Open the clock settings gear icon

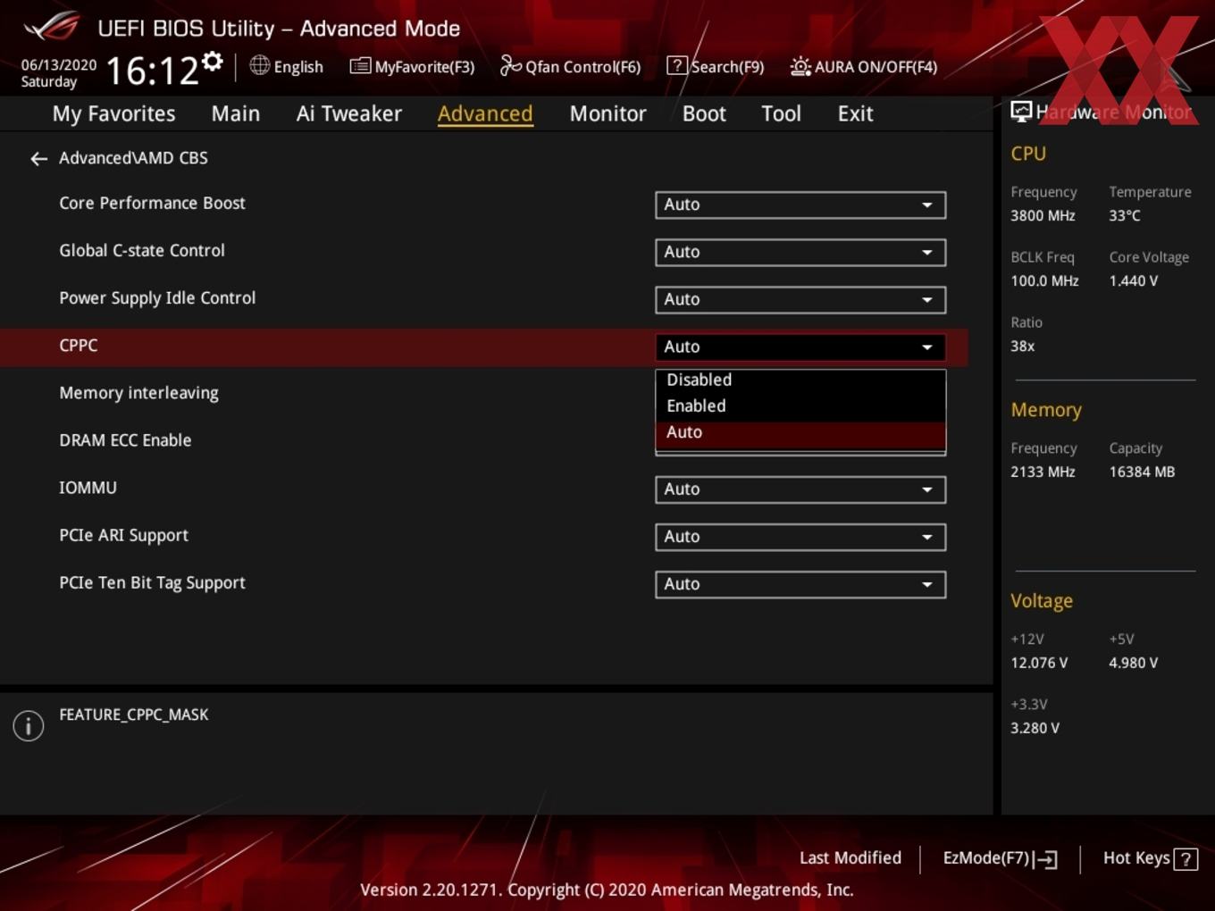tap(212, 62)
